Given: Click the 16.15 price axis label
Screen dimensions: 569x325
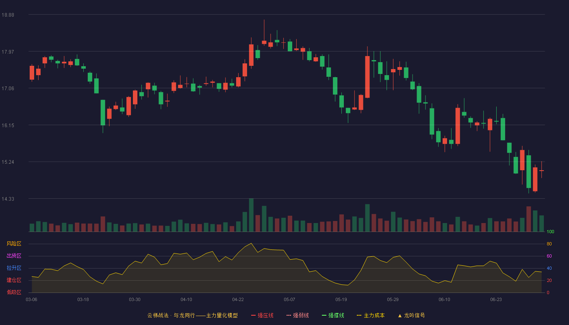Looking at the screenshot, I should (x=8, y=125).
